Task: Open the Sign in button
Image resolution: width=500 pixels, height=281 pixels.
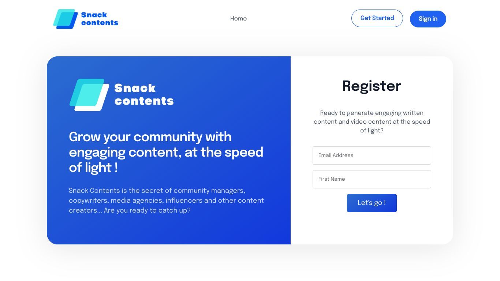Action: click(x=428, y=19)
